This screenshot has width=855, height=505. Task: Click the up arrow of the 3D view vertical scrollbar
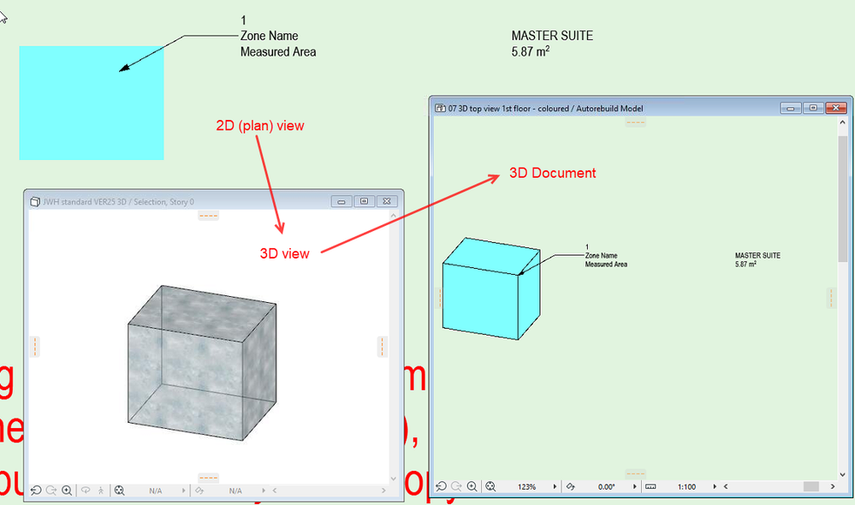pyautogui.click(x=393, y=216)
